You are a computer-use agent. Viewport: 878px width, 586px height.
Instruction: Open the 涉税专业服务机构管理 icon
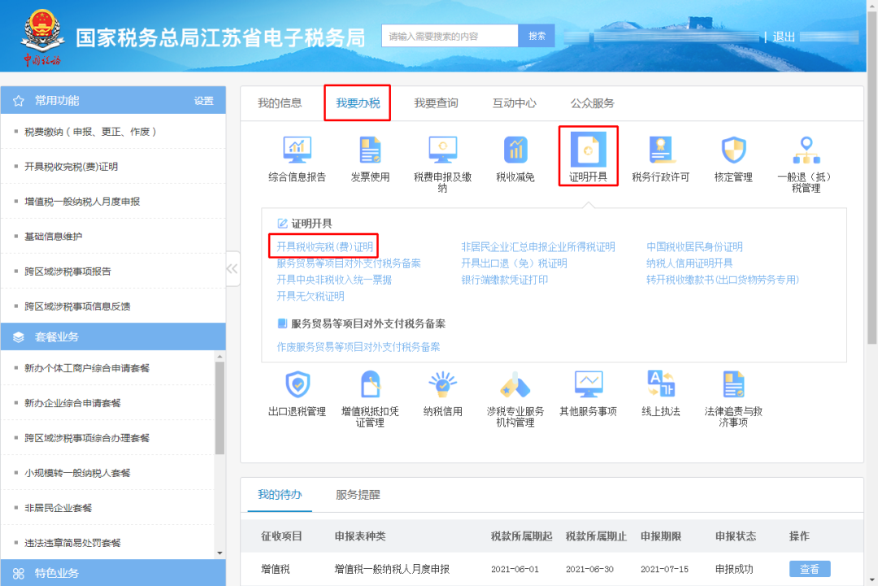tap(515, 384)
